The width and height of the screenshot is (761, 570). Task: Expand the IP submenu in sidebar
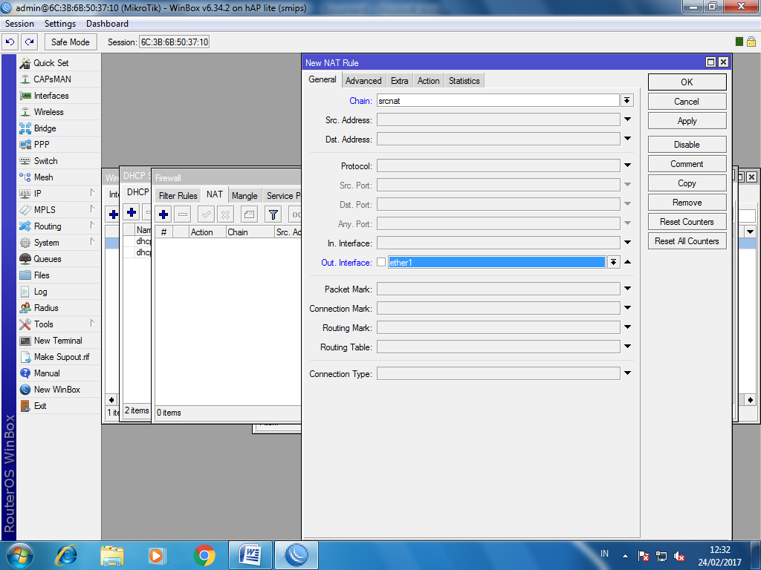92,193
